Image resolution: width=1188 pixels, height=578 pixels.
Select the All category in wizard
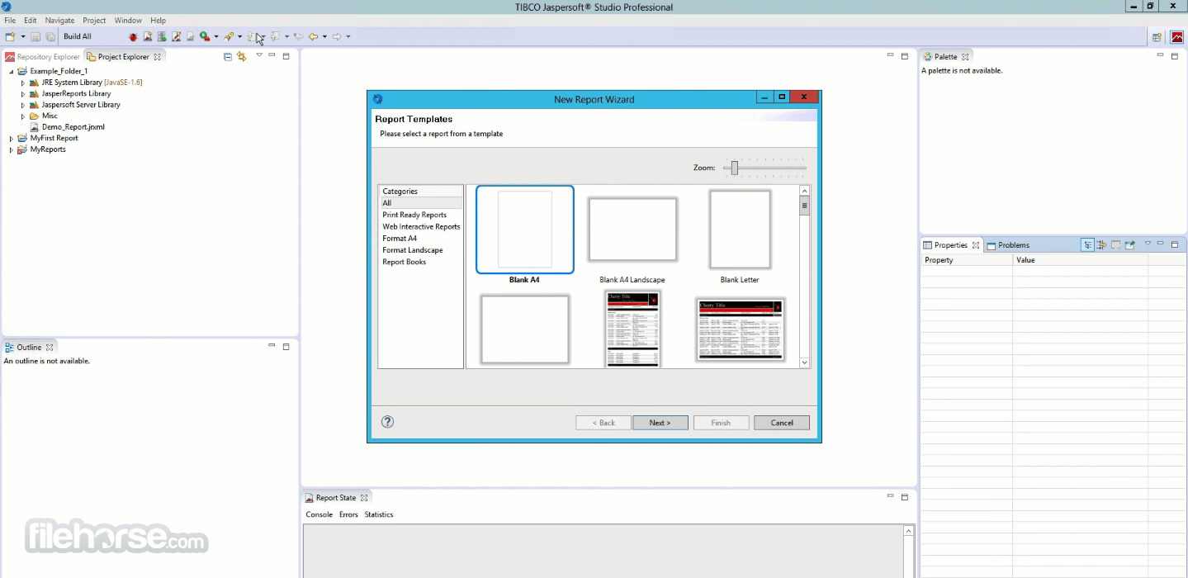420,203
